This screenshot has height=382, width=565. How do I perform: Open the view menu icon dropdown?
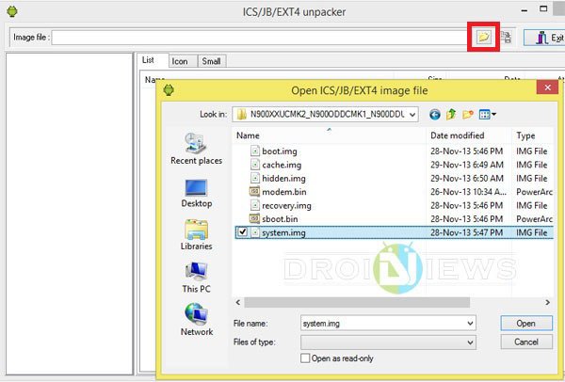(487, 115)
